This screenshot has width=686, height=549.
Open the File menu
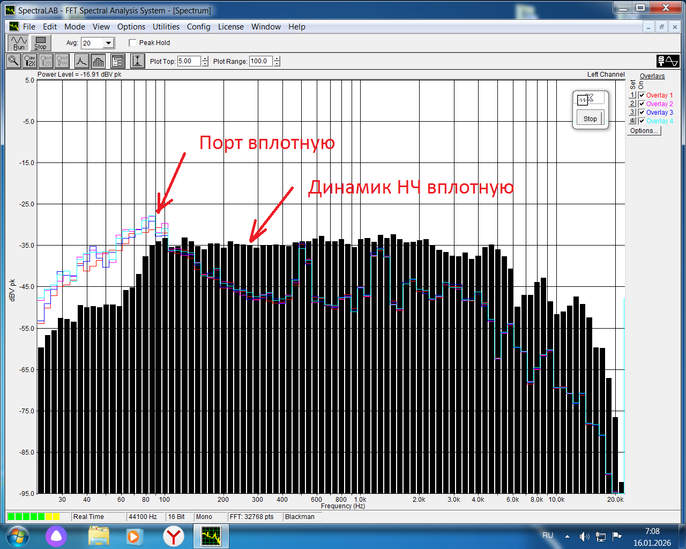tap(29, 27)
